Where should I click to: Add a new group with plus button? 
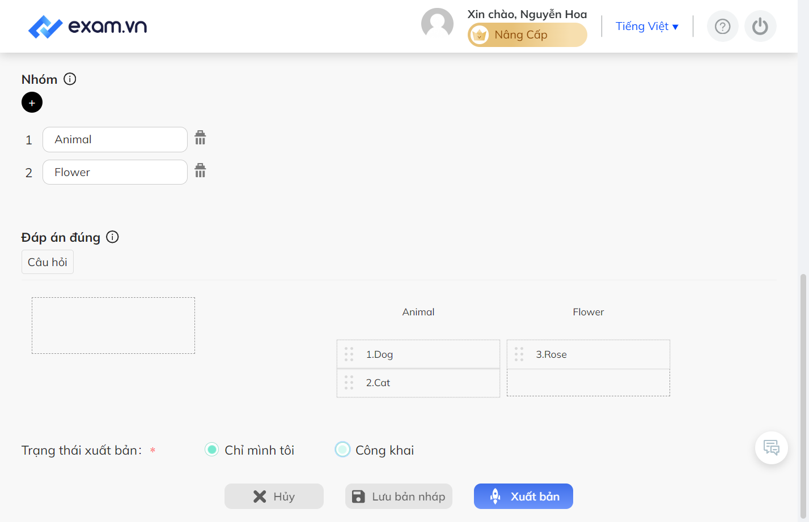click(32, 102)
